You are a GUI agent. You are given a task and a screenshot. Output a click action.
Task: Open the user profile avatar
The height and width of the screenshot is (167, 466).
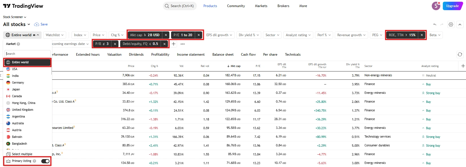(436, 6)
